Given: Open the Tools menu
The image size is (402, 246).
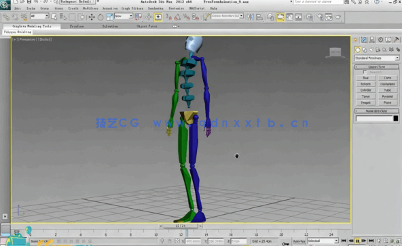Looking at the screenshot, I should 31,8.
